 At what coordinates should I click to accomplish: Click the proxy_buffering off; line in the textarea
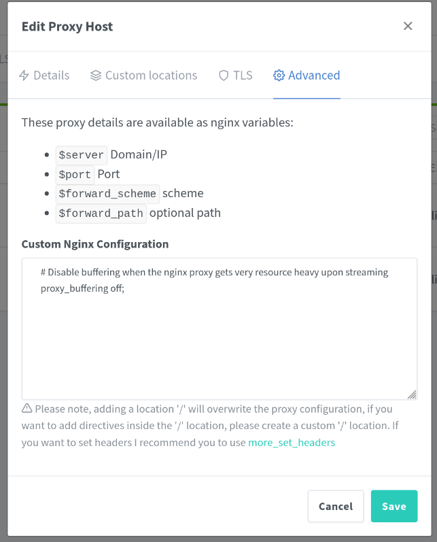pos(82,288)
